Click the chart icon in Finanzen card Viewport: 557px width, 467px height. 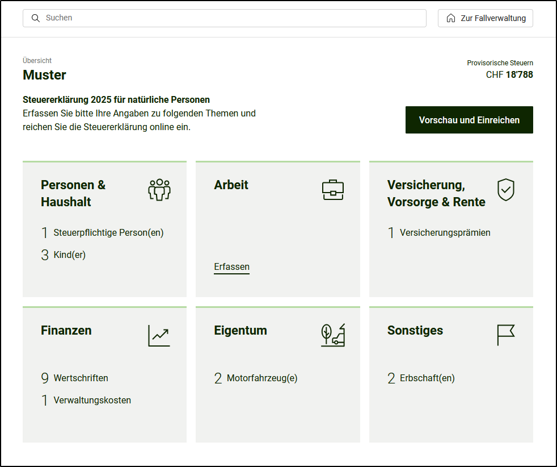point(159,335)
